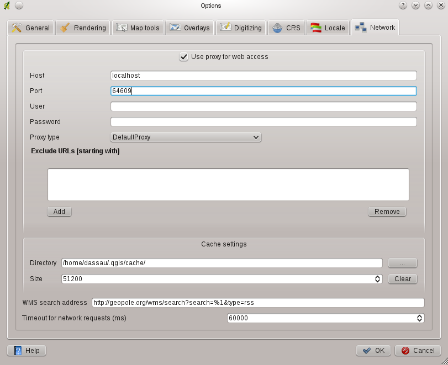
Task: Click the round pin button in title bar
Action: (x=19, y=6)
